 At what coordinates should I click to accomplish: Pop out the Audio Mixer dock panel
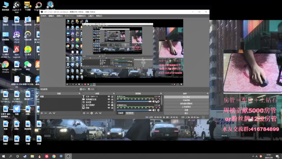pyautogui.click(x=161, y=94)
